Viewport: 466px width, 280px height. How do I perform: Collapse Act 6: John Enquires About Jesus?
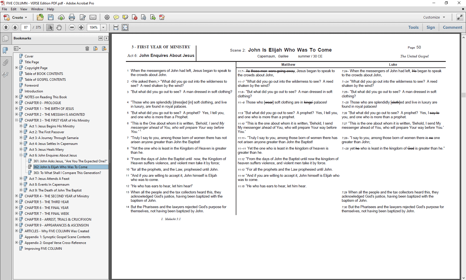21,155
